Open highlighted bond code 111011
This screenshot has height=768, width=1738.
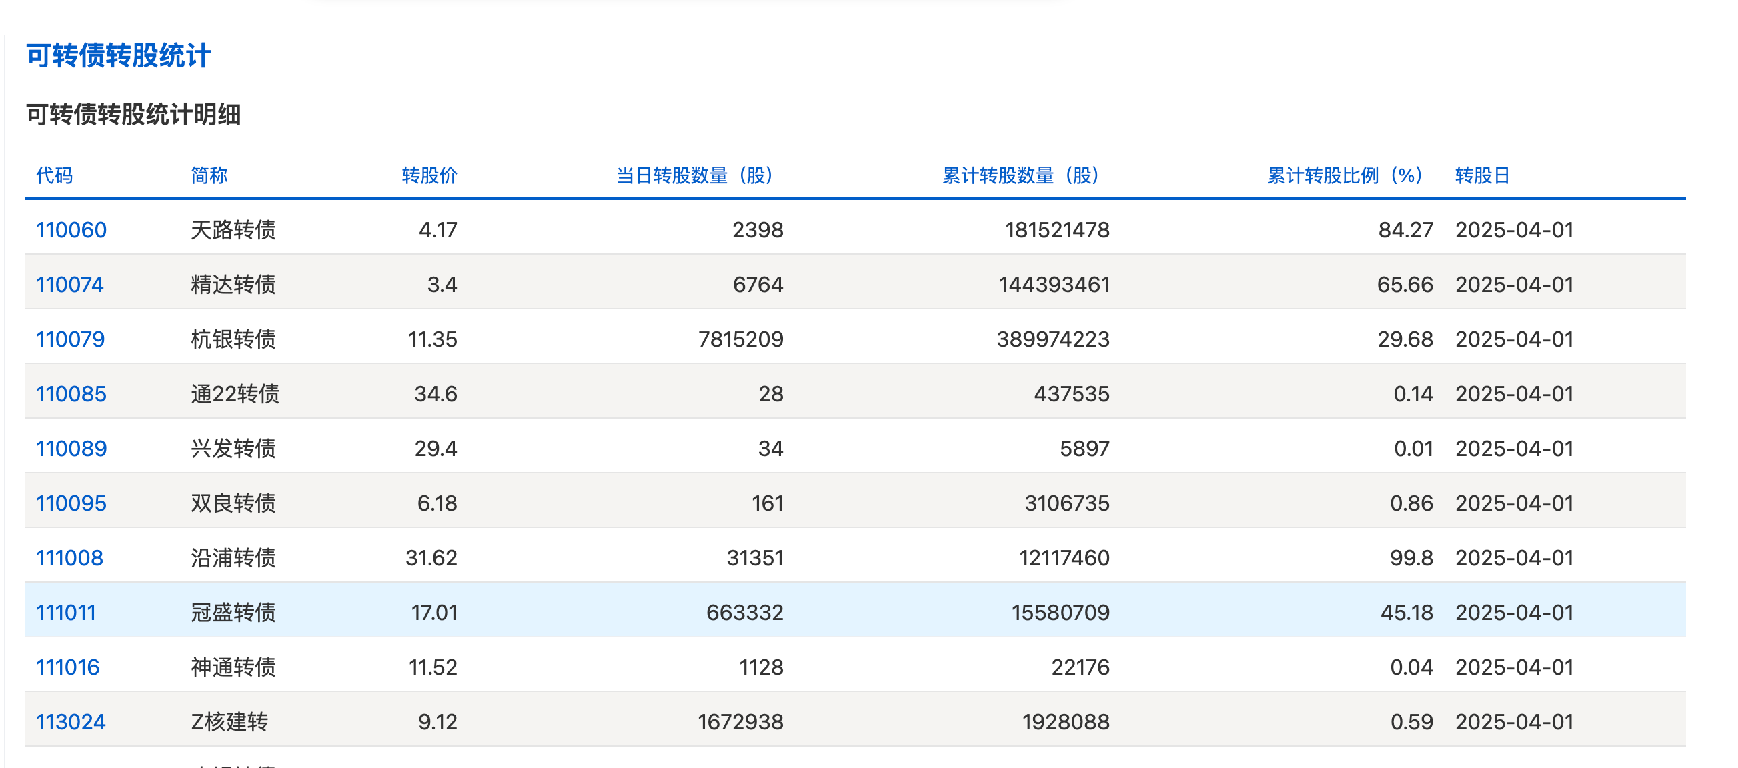click(x=65, y=612)
